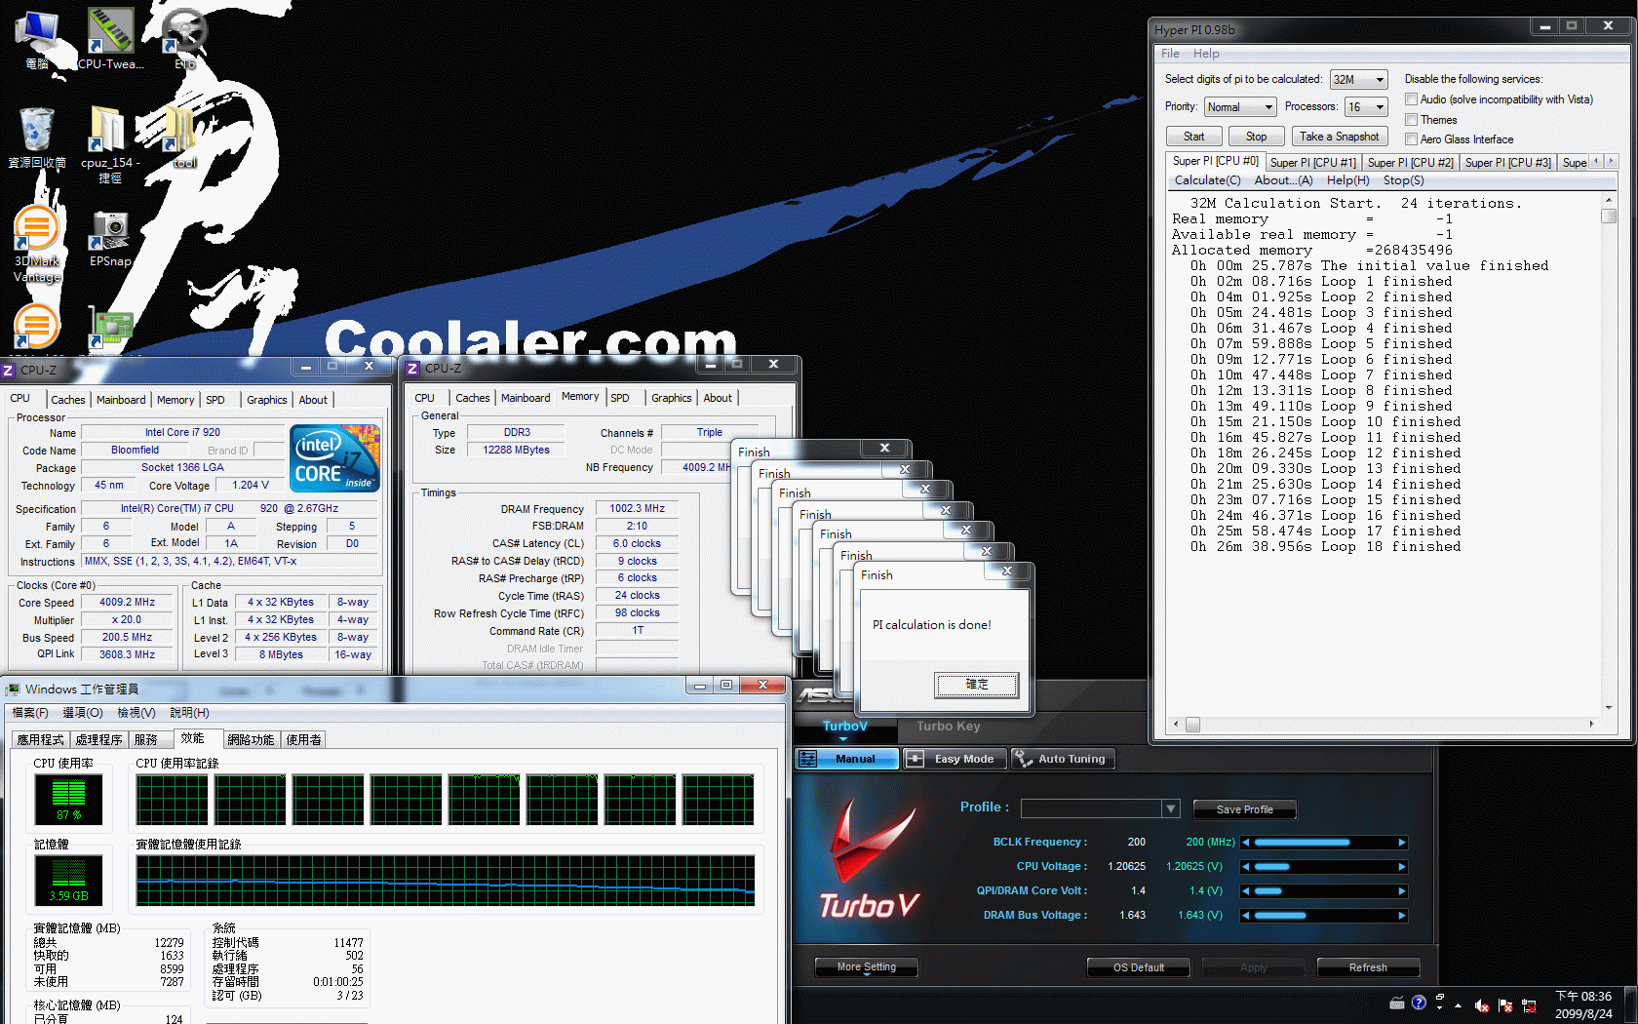Click the help question mark tray icon
Viewport: 1638px width, 1024px height.
point(1419,1003)
